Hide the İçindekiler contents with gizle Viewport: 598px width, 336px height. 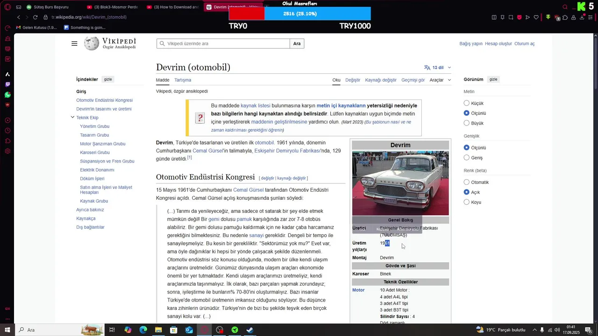click(108, 79)
